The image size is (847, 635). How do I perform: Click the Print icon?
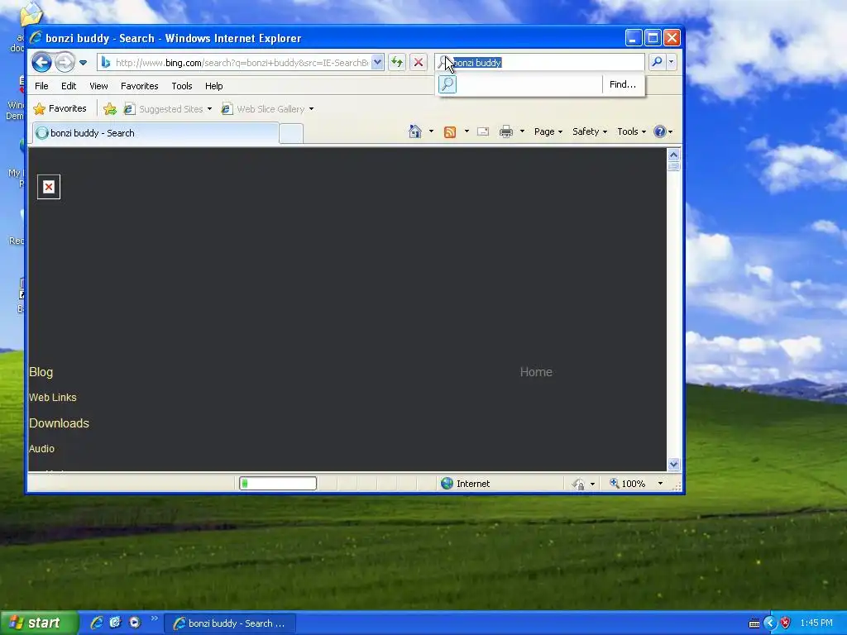(x=505, y=131)
